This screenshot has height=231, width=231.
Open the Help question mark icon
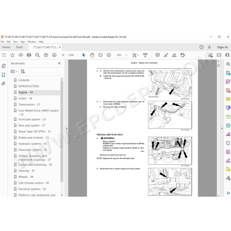point(201,47)
